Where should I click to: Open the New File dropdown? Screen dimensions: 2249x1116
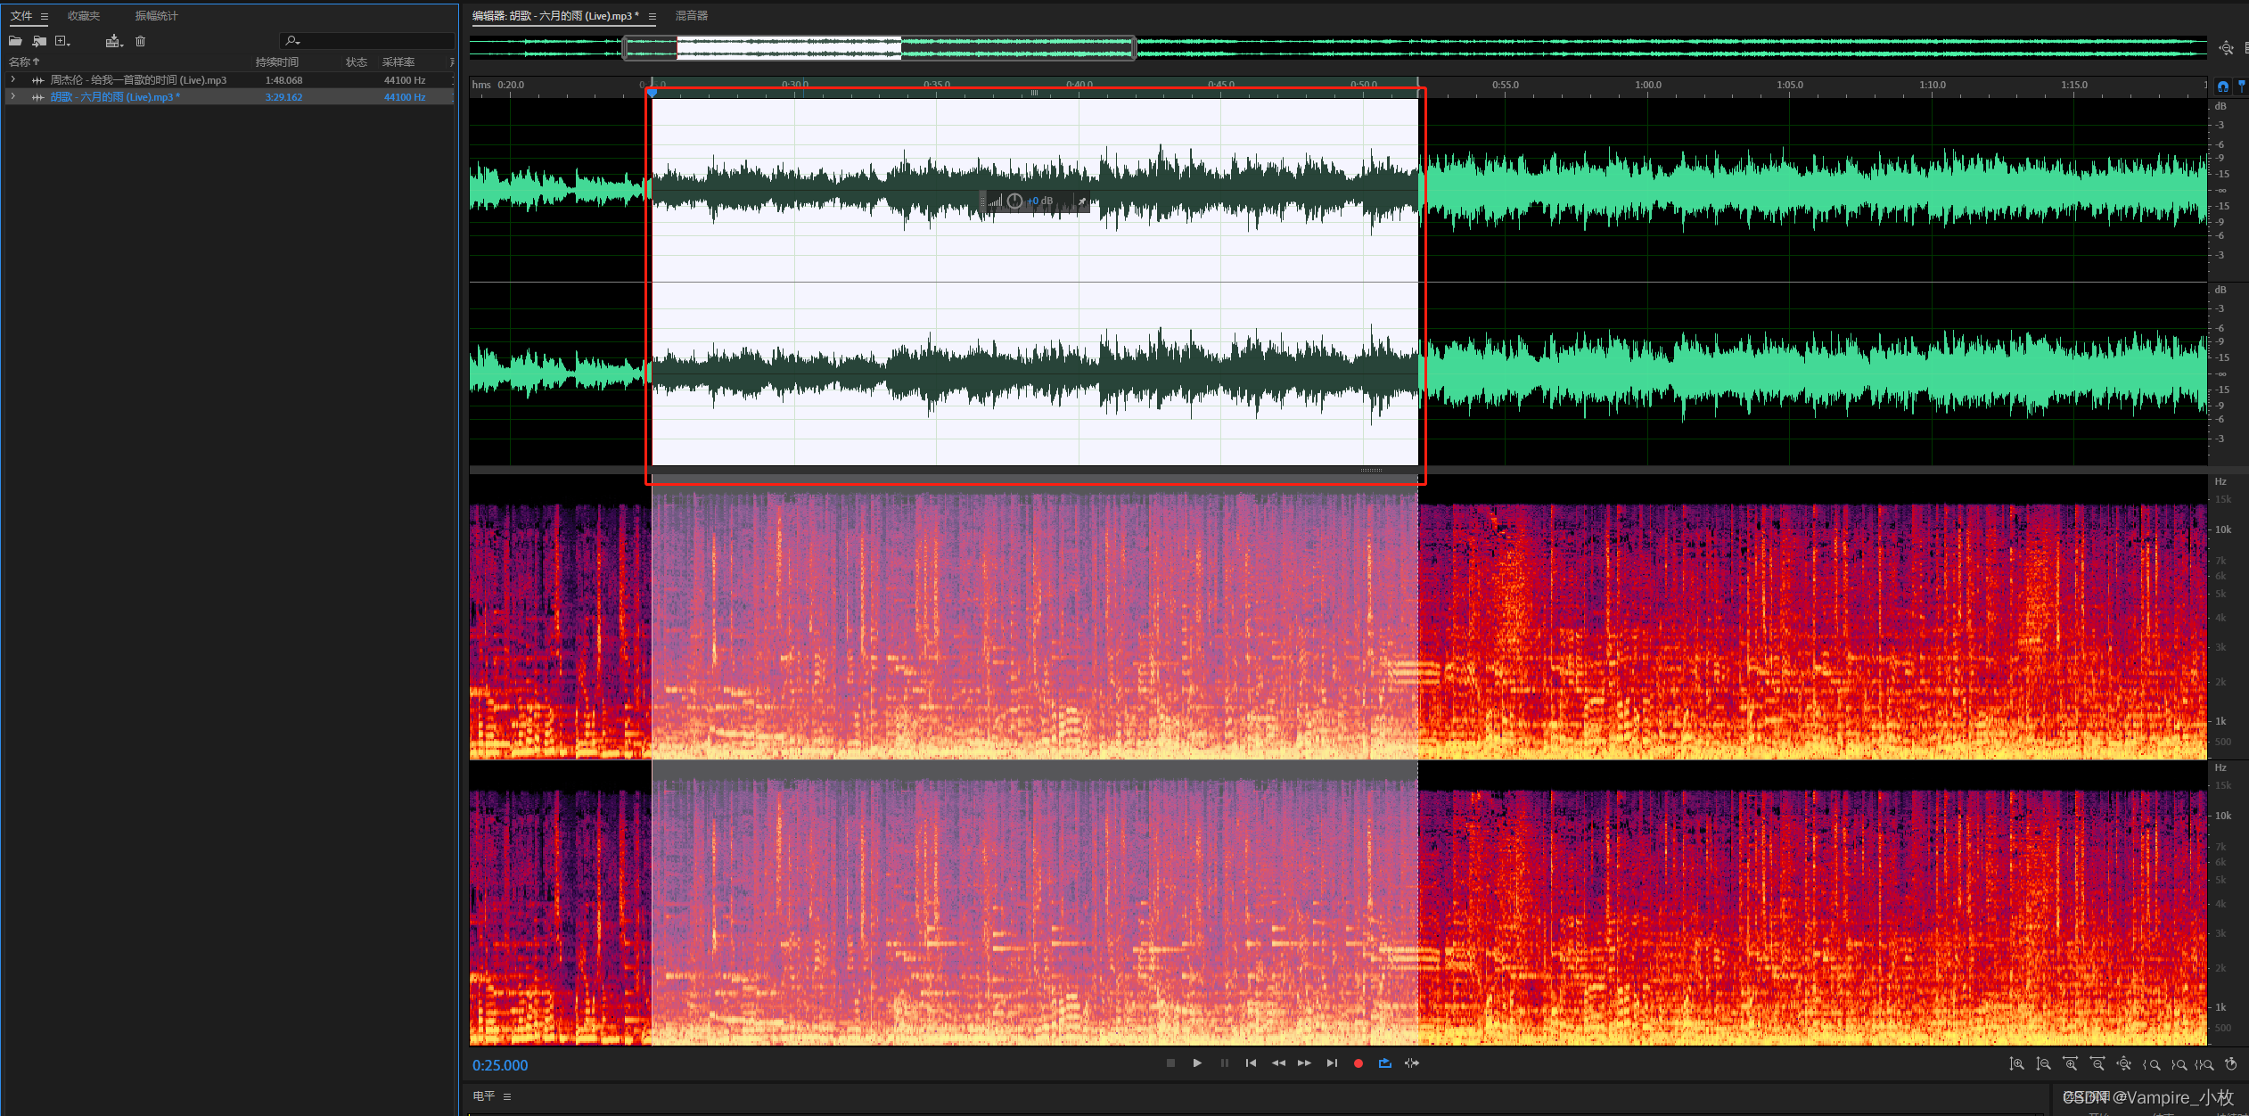click(x=62, y=41)
